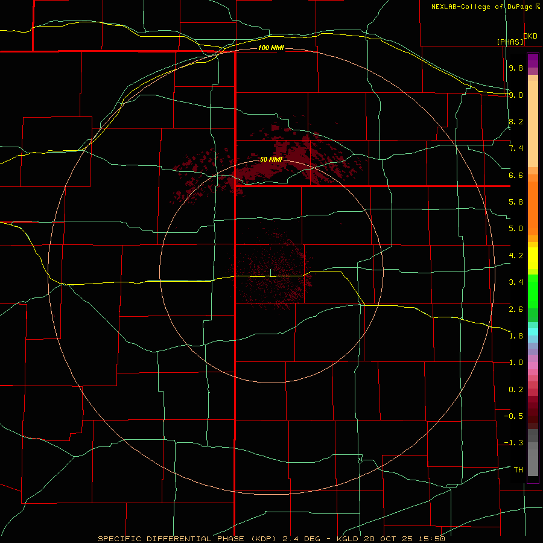Pick the bright green color bar segment

(x=533, y=291)
